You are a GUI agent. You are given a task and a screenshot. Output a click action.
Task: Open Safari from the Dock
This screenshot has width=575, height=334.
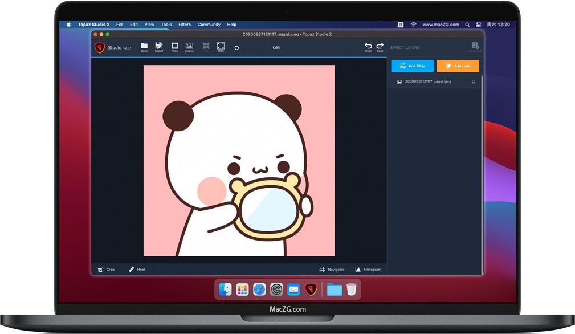tap(259, 290)
